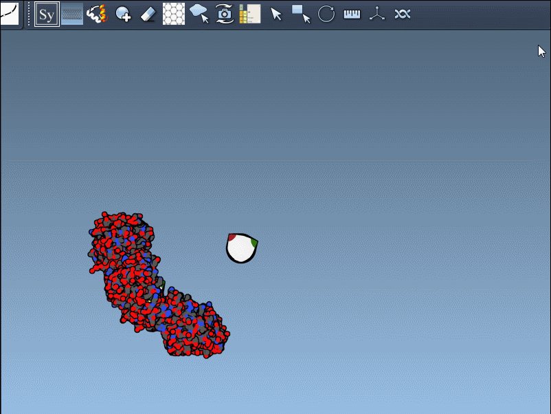
Task: Click the Sy symbol toolbar icon
Action: [47, 14]
